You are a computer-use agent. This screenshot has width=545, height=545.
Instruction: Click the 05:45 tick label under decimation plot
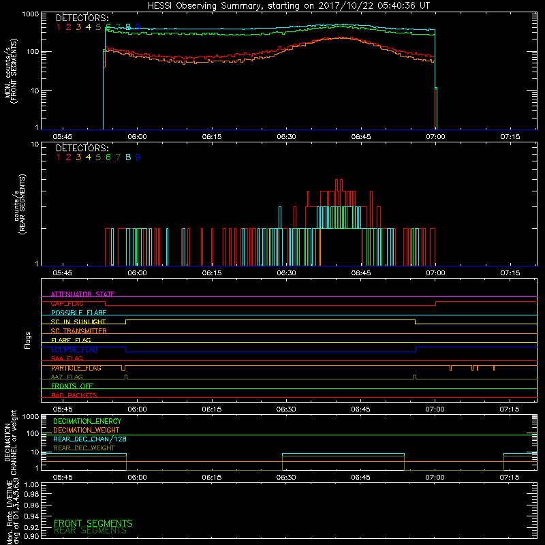[63, 478]
